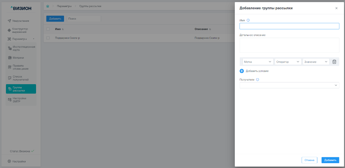Screen dimensions: 345x168
Task: Click the sort icon beside Имя column
Action: [63, 29]
